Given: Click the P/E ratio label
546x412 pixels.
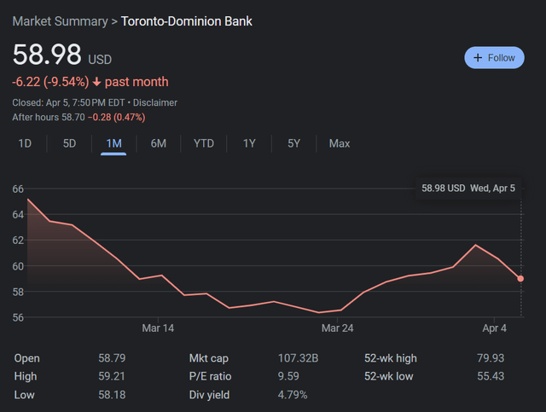Looking at the screenshot, I should coord(210,376).
